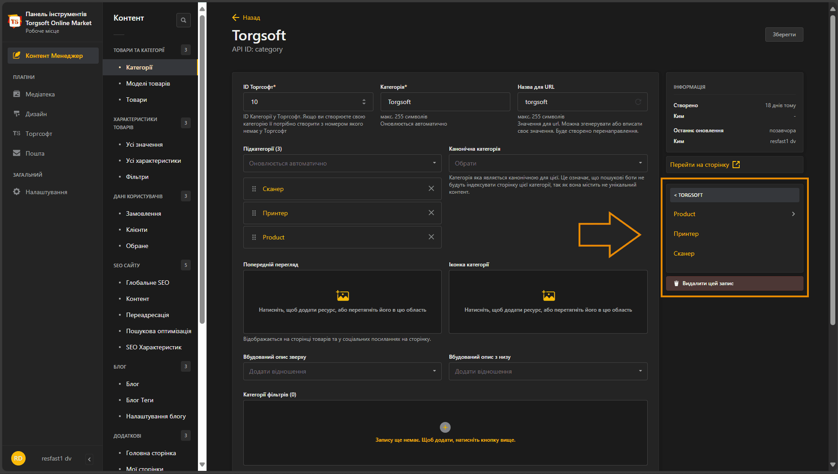The height and width of the screenshot is (474, 838).
Task: Click the Пошта envelope icon
Action: [x=17, y=153]
